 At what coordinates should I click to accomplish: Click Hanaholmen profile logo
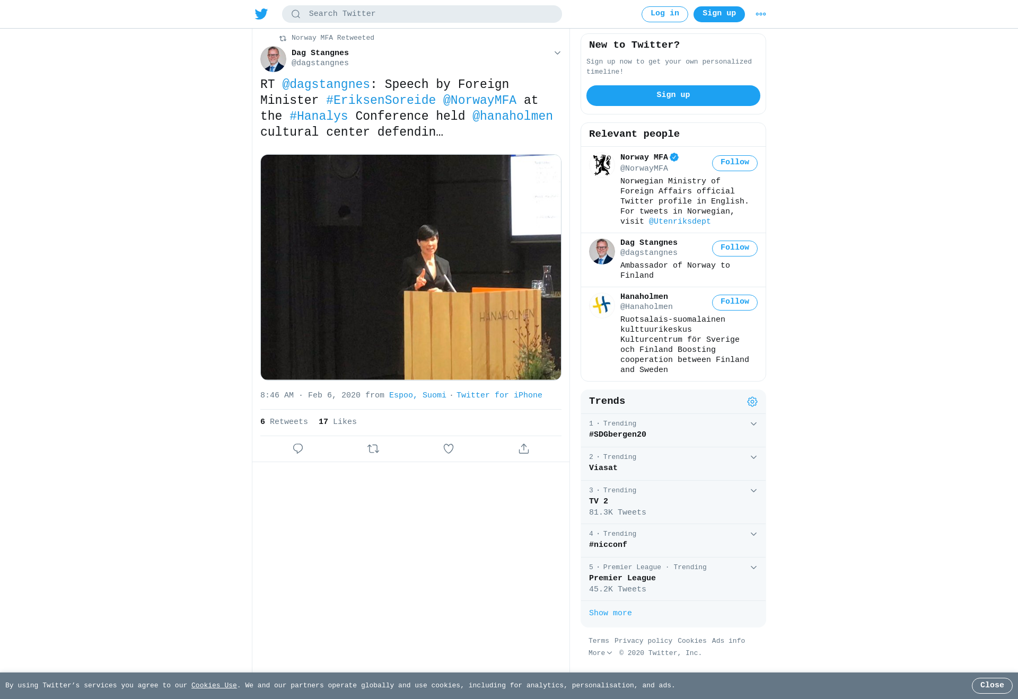[x=602, y=305]
